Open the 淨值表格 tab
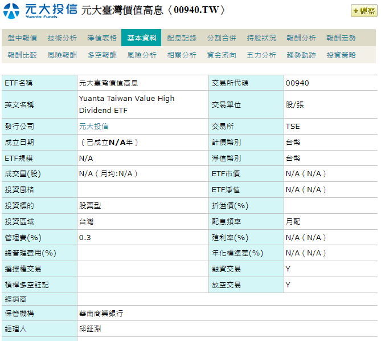 pos(102,38)
